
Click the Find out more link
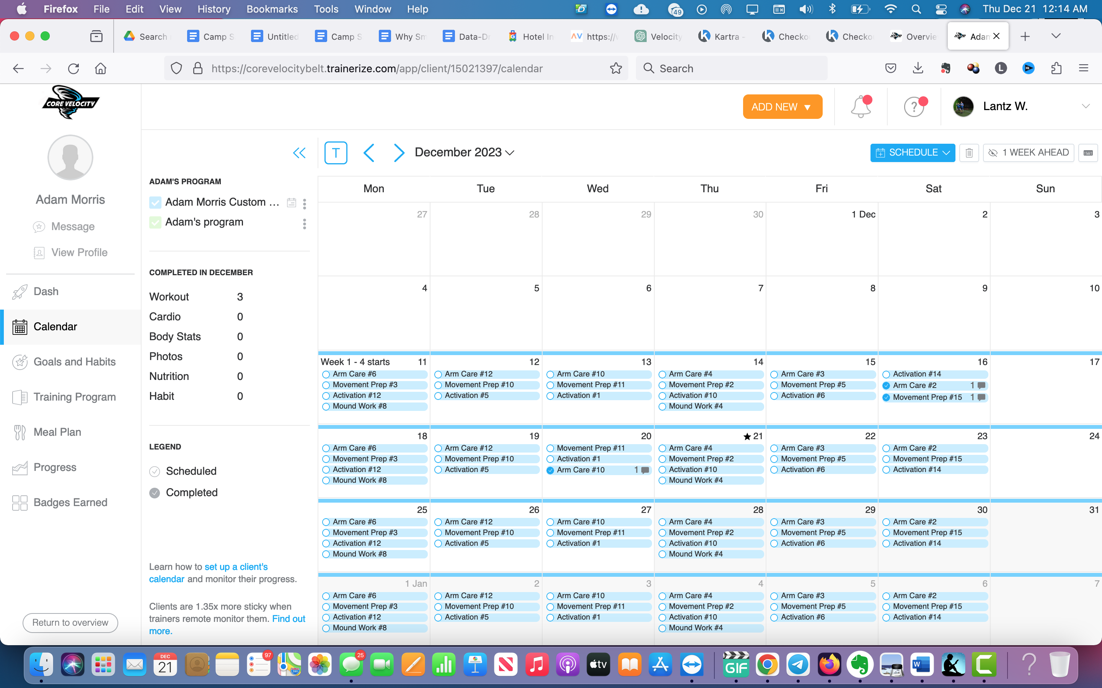288,619
